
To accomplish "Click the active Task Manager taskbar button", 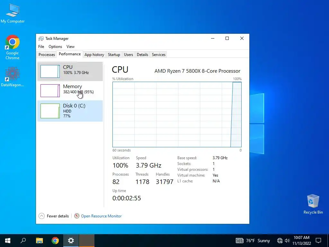I will [87, 241].
